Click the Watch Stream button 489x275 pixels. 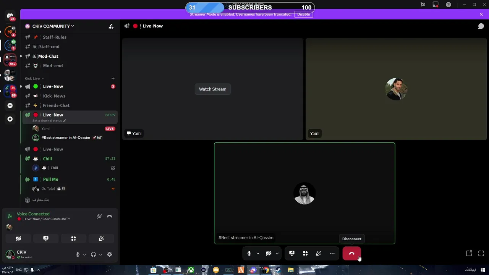click(x=213, y=89)
